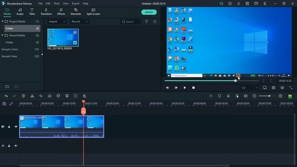Image resolution: width=297 pixels, height=167 pixels.
Task: Open the Speed control tool
Action: click(50, 96)
